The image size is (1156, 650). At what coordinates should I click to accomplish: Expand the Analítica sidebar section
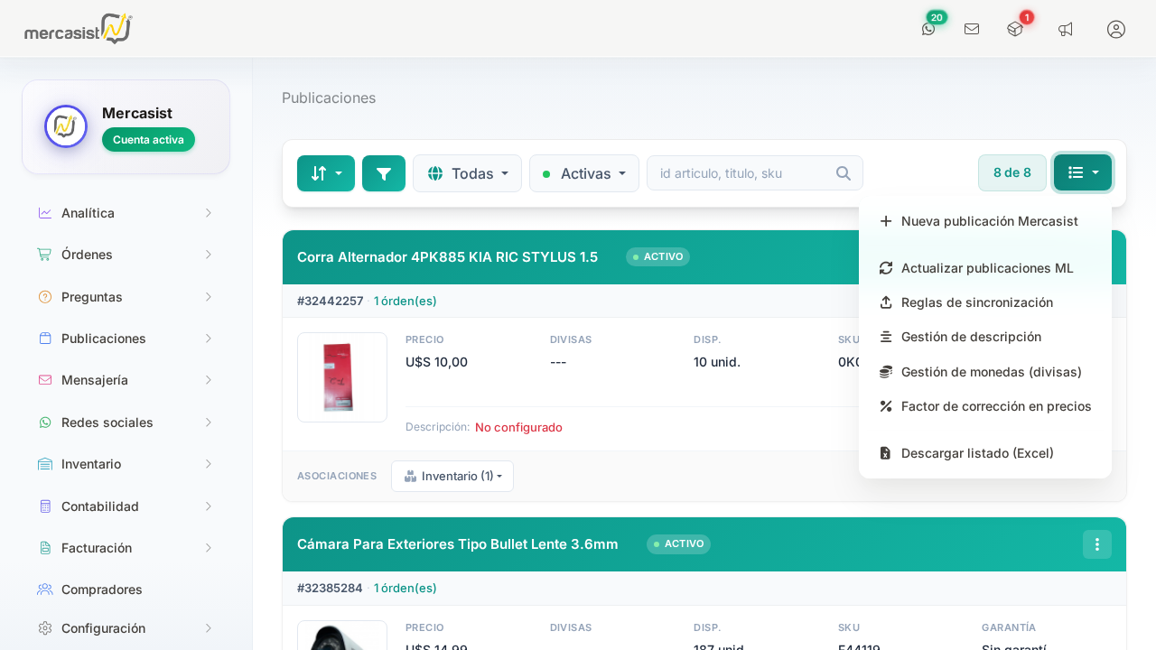pos(126,213)
